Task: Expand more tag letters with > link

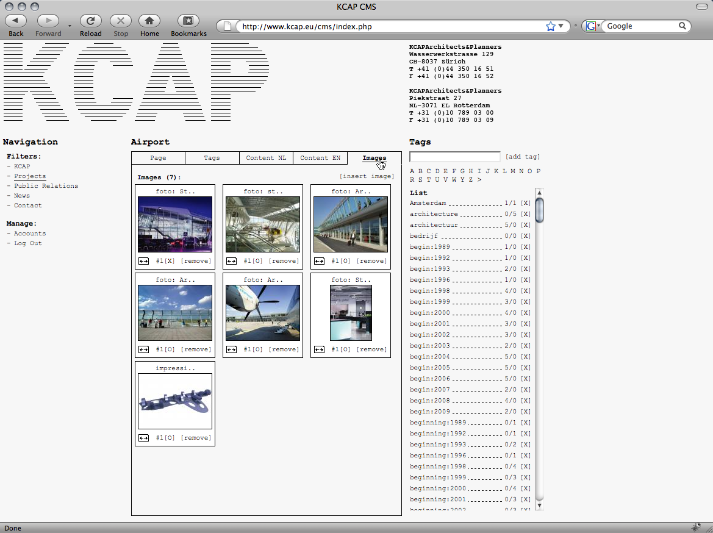Action: pos(479,180)
